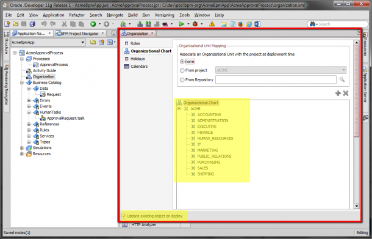
Task: Click the HTTP Analyzer tab
Action: tap(144, 225)
